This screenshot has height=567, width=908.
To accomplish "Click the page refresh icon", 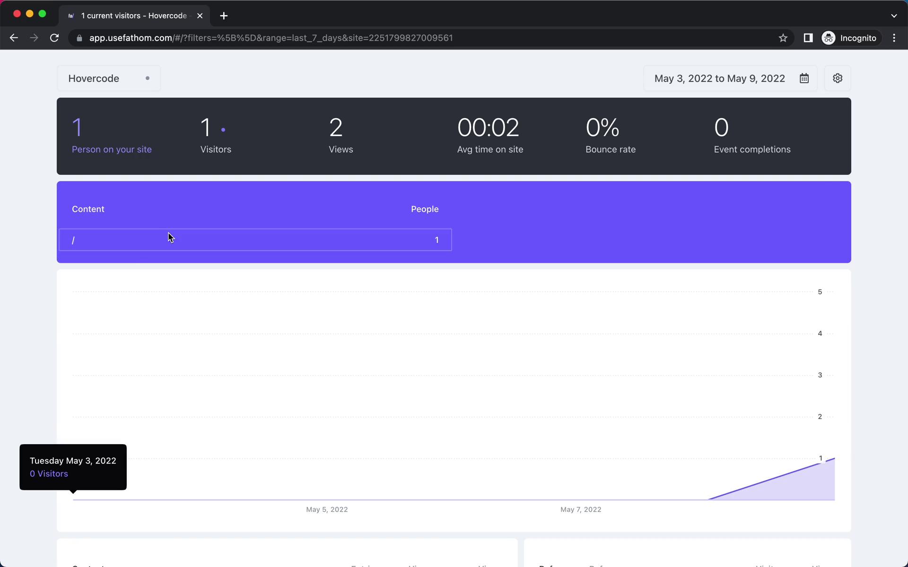I will tap(55, 37).
